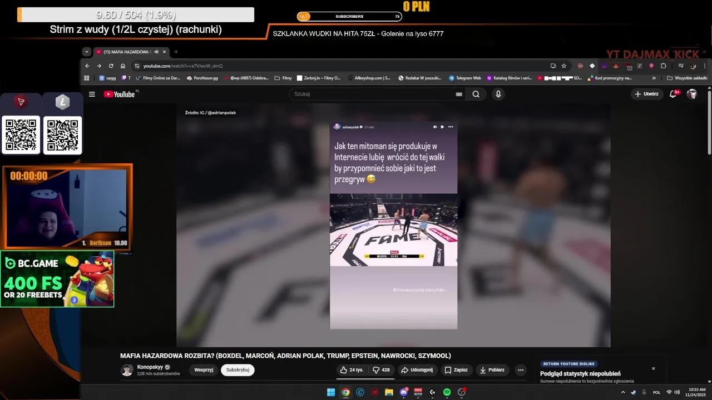Open a new browser tab
The height and width of the screenshot is (400, 712).
(176, 52)
